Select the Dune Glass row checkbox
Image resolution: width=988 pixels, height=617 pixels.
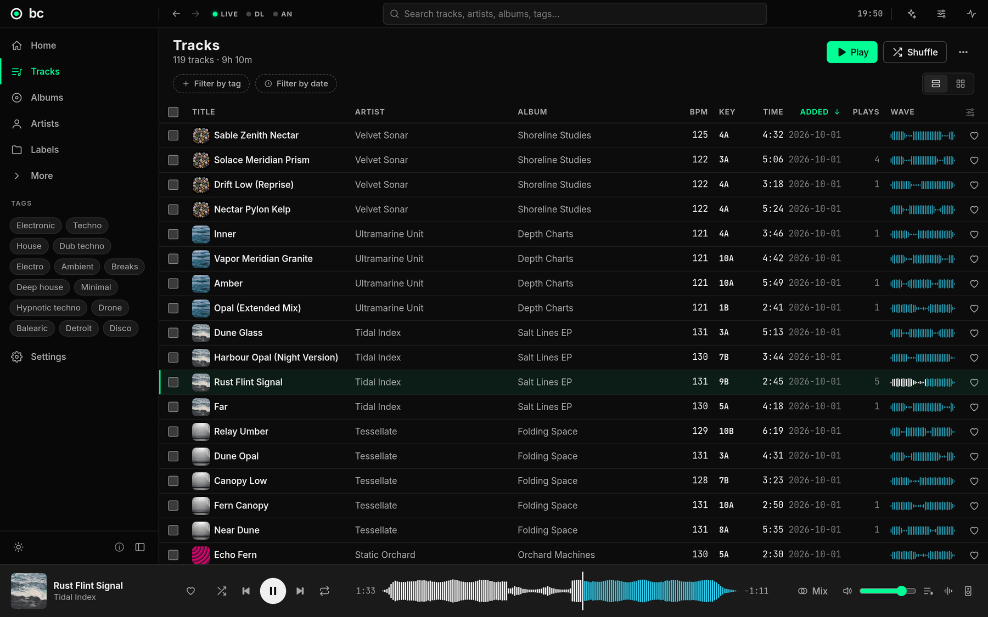(173, 333)
